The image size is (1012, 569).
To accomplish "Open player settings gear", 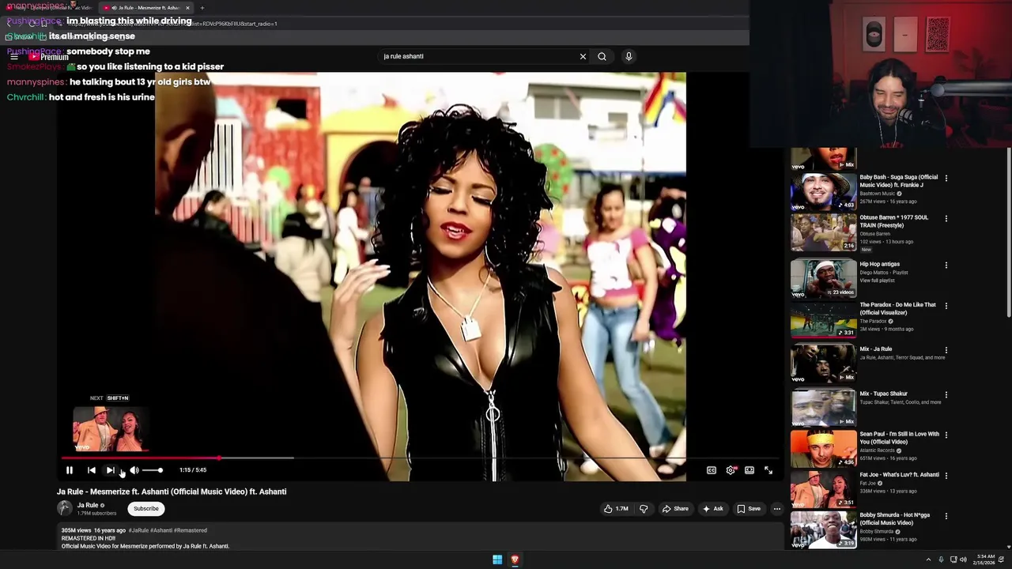I will coord(731,470).
